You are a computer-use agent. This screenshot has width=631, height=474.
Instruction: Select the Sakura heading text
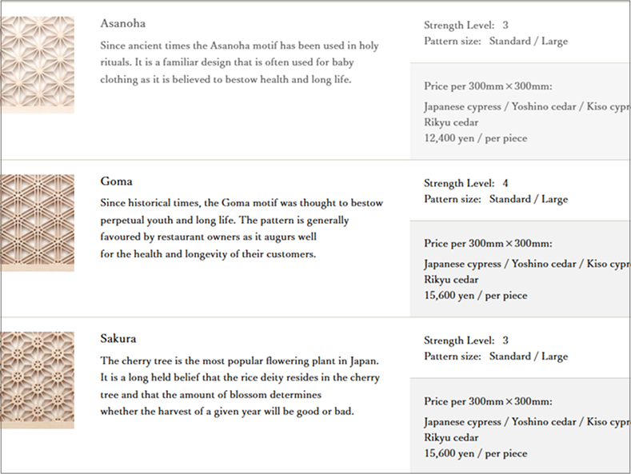tap(118, 338)
